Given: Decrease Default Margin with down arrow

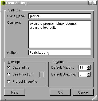Looking at the screenshot, I should 89,69.
